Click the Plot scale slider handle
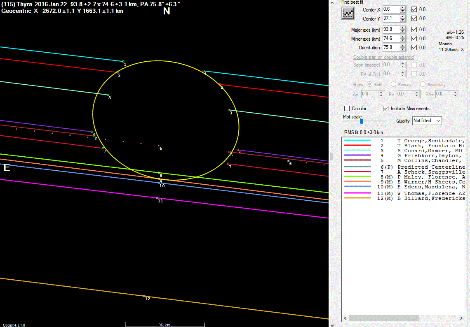Image resolution: width=470 pixels, height=327 pixels. [361, 121]
